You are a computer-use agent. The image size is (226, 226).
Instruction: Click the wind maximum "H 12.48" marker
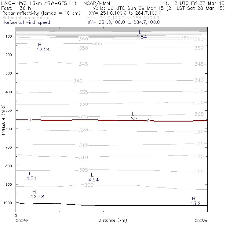[38, 194]
